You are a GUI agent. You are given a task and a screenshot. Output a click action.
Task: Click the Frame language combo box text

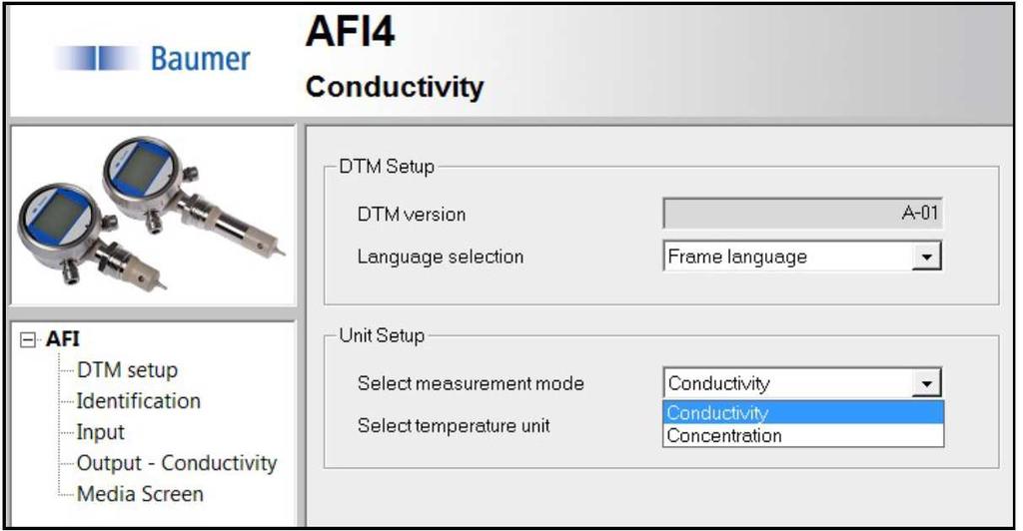coord(737,257)
